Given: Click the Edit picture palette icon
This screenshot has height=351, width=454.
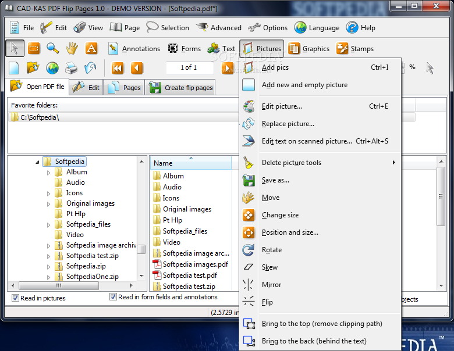Looking at the screenshot, I should (249, 106).
